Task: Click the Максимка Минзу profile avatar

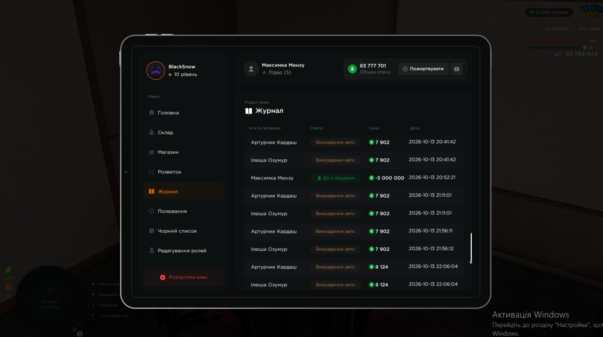Action: [251, 69]
